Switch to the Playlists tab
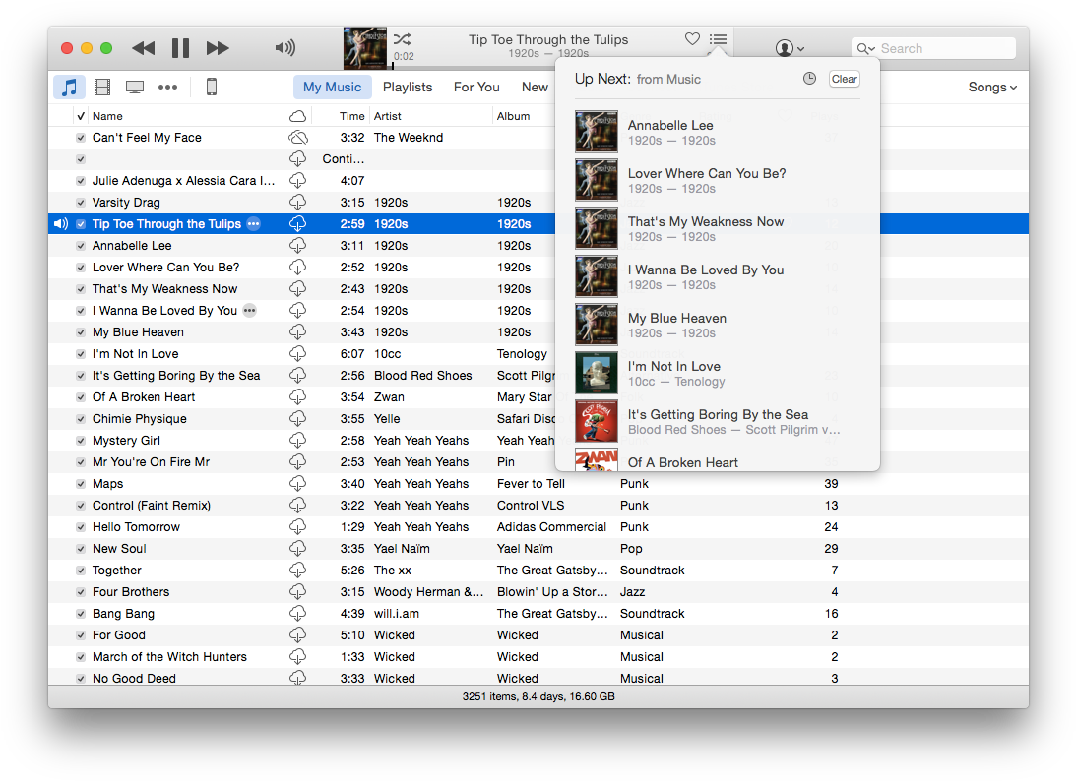Viewport: 1076px width, 781px height. point(408,88)
